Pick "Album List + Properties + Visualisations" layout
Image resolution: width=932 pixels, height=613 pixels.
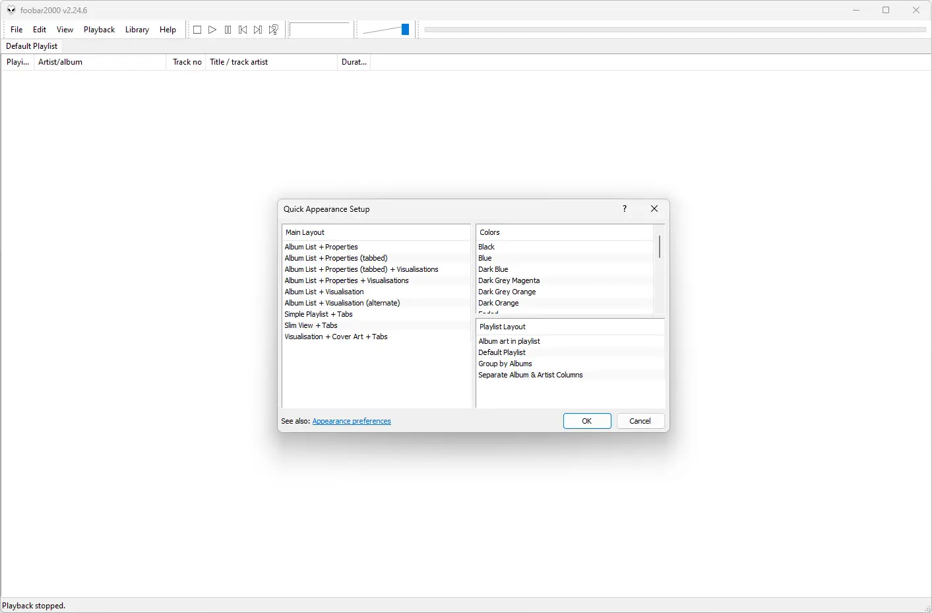point(376,280)
